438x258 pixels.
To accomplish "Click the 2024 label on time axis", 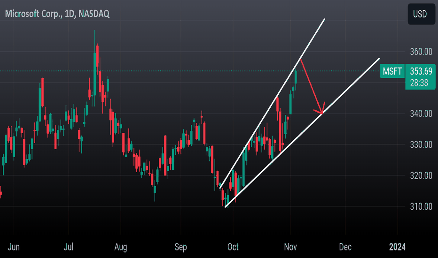I will point(397,247).
